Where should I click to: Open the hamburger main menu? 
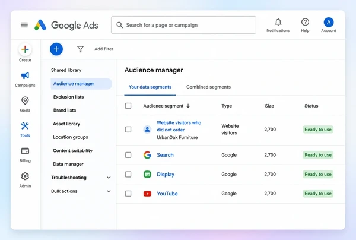pos(24,25)
